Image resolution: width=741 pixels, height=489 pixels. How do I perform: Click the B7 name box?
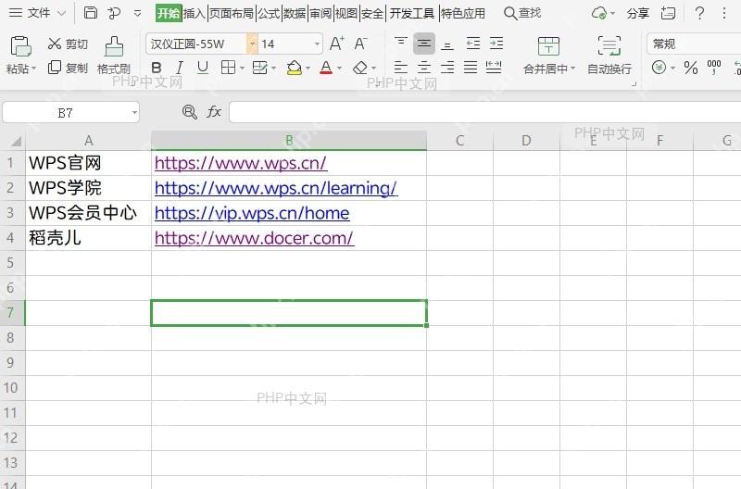(71, 112)
